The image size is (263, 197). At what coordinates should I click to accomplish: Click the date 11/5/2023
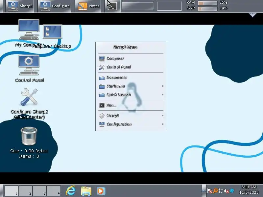pos(249,192)
